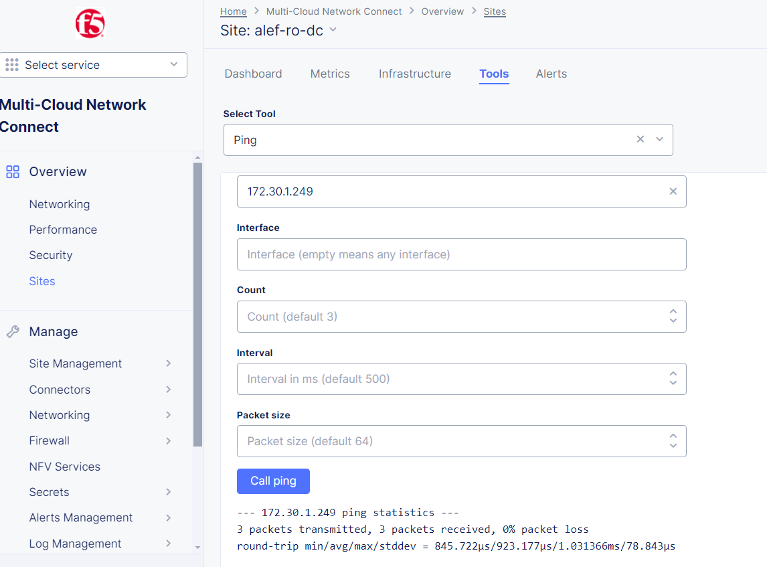Click the ping statistics header line

click(348, 513)
